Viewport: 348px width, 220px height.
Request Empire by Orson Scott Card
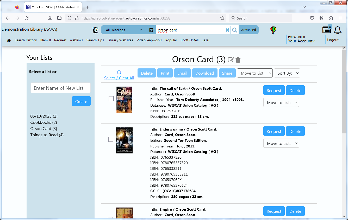click(x=274, y=211)
